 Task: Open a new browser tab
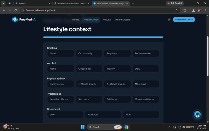tap(133, 3)
